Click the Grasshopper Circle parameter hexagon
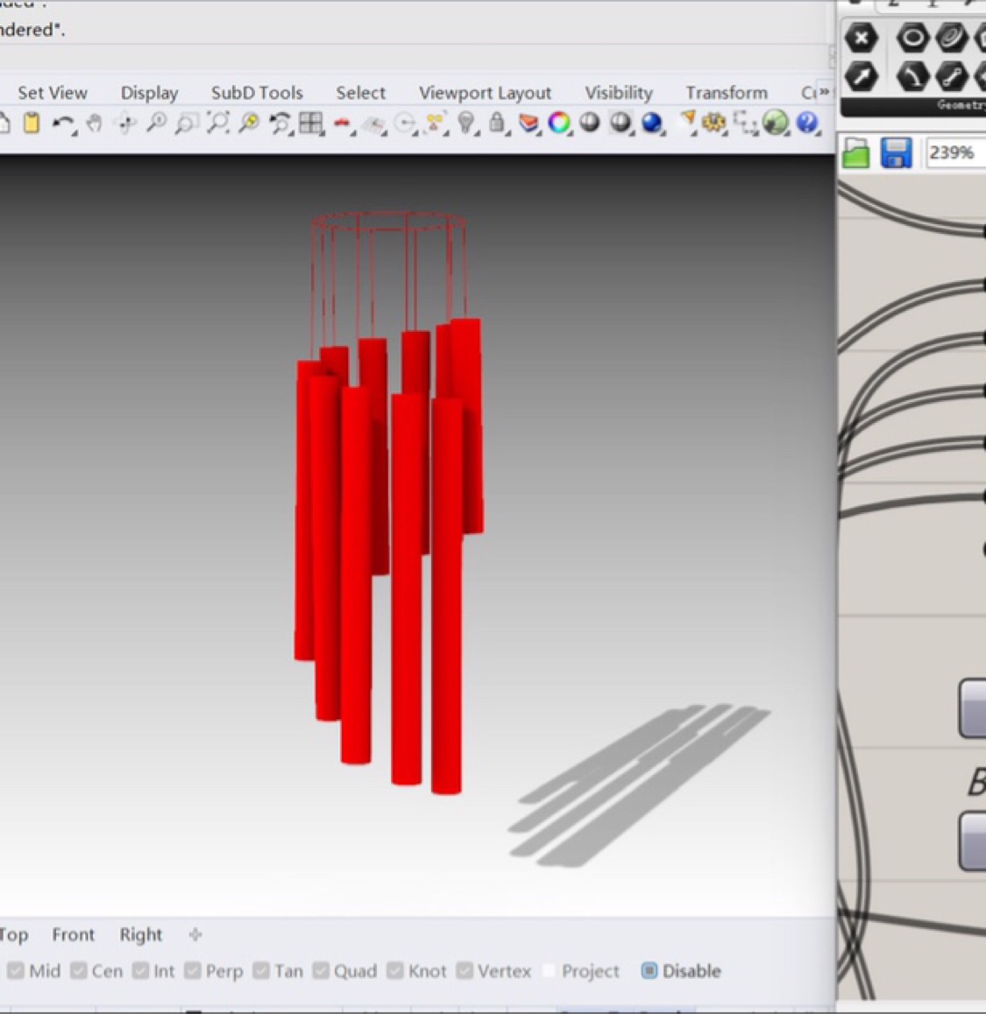Screen dimensions: 986x1014 [x=912, y=39]
